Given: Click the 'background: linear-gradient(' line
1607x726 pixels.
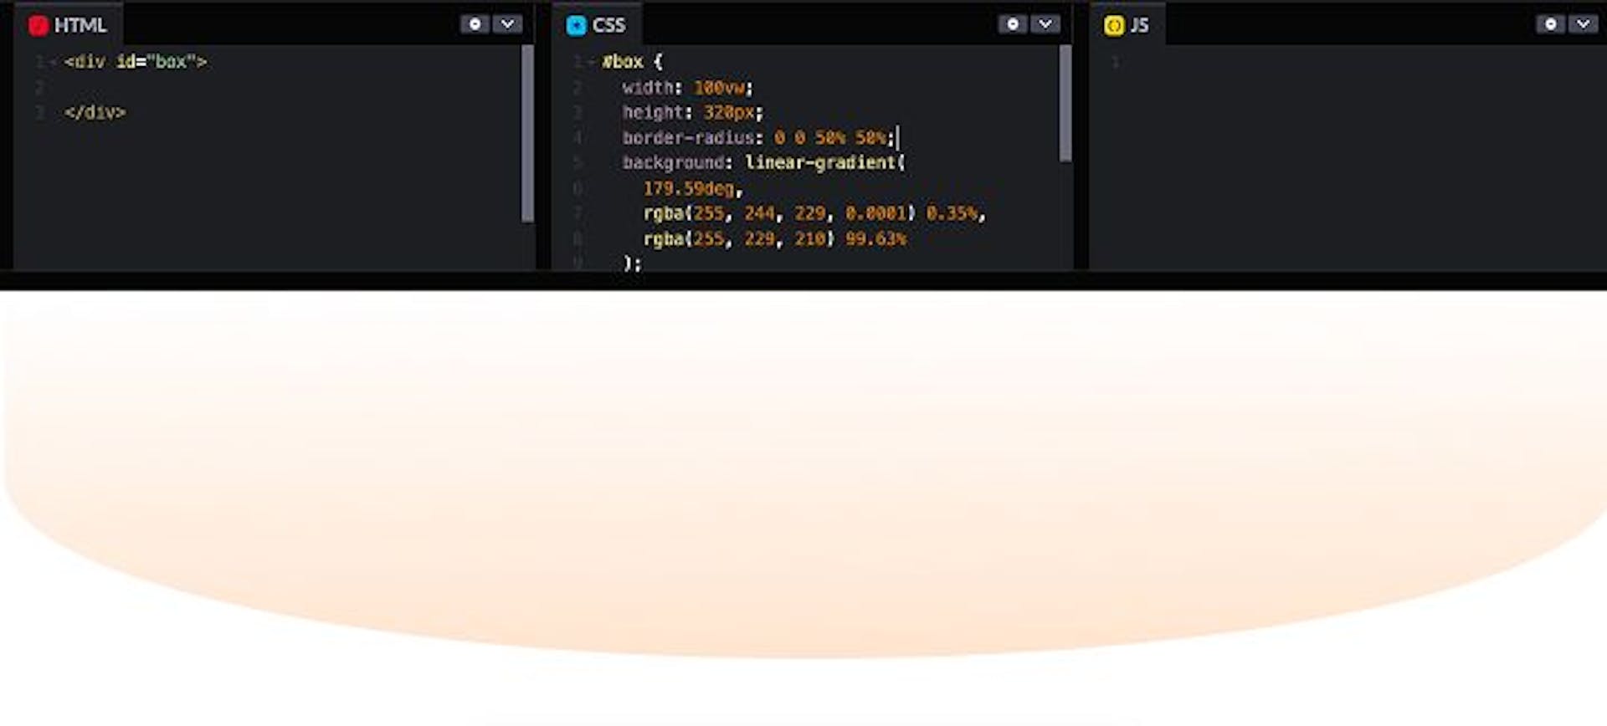Looking at the screenshot, I should pos(763,162).
